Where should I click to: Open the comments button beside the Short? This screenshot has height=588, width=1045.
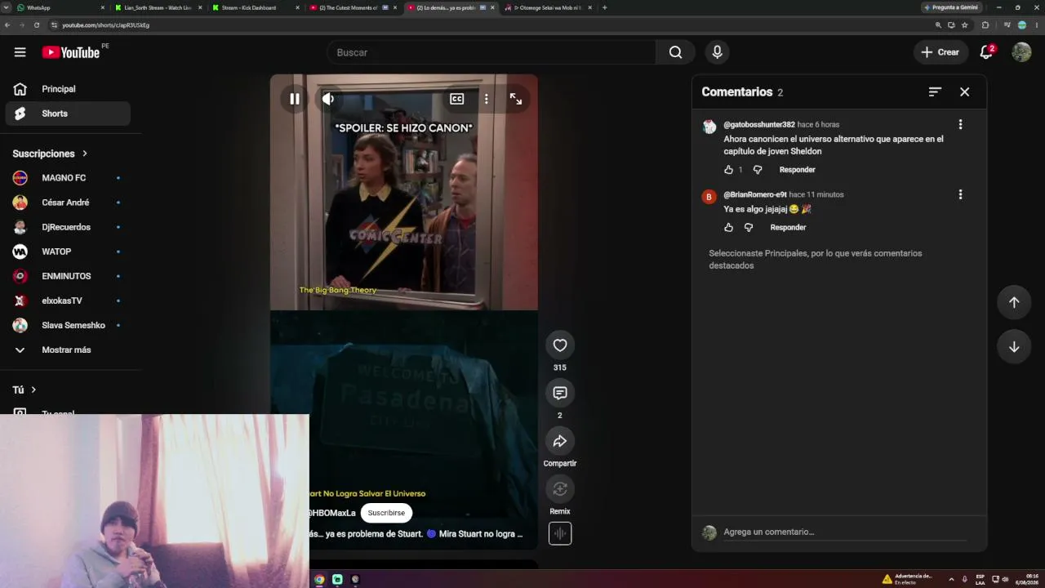(560, 393)
